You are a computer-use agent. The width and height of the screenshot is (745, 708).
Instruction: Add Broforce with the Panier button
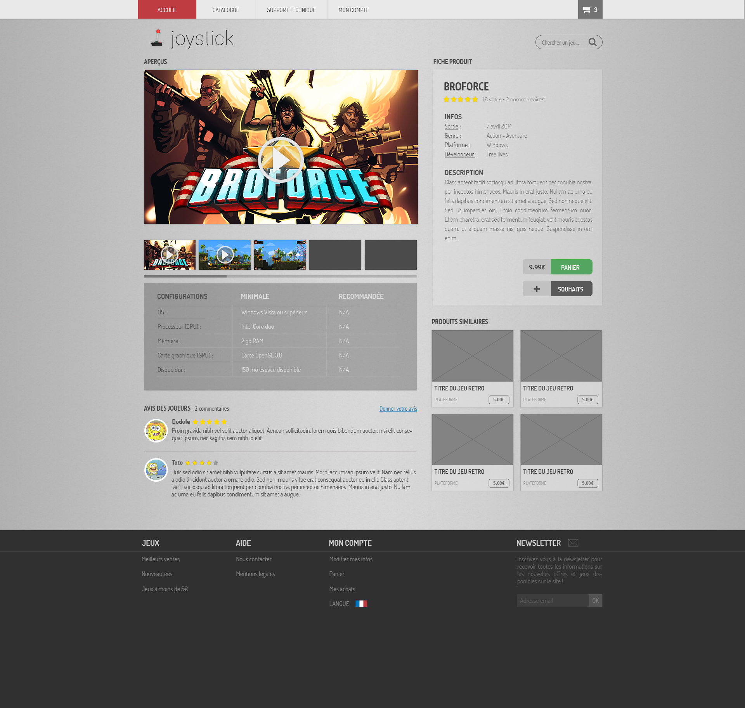[x=571, y=267]
